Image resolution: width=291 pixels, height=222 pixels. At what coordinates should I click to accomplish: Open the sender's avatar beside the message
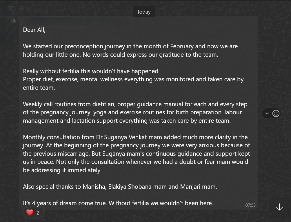pos(14,20)
